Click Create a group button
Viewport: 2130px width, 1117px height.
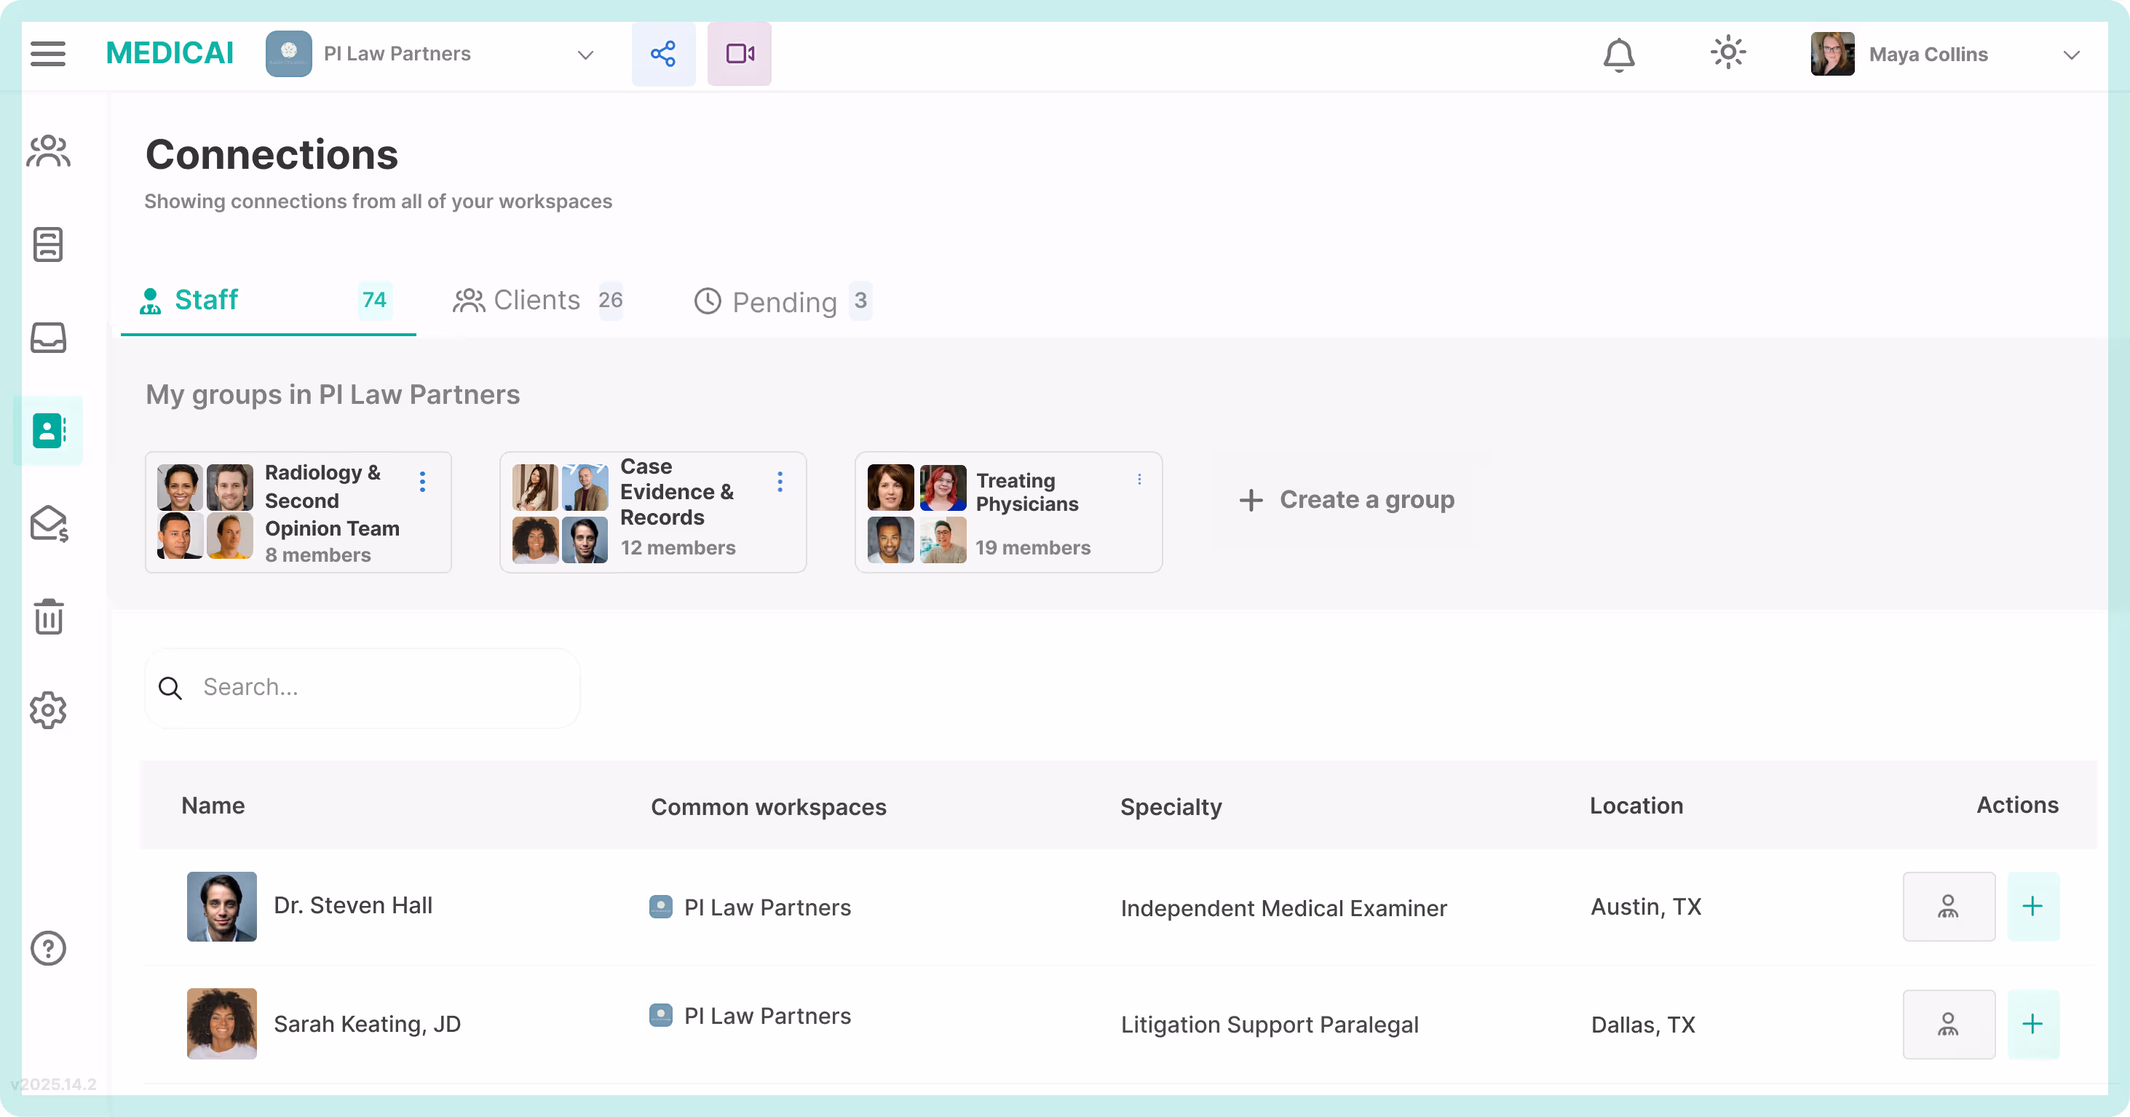1347,499
